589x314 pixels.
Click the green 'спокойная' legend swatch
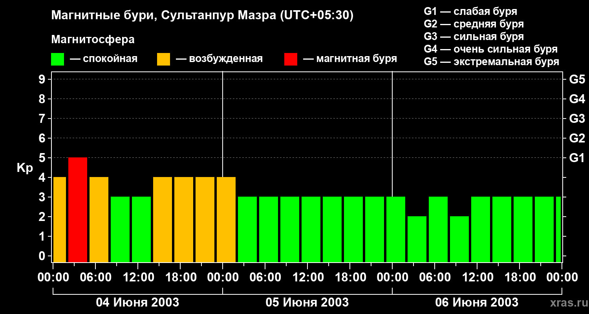click(x=57, y=59)
